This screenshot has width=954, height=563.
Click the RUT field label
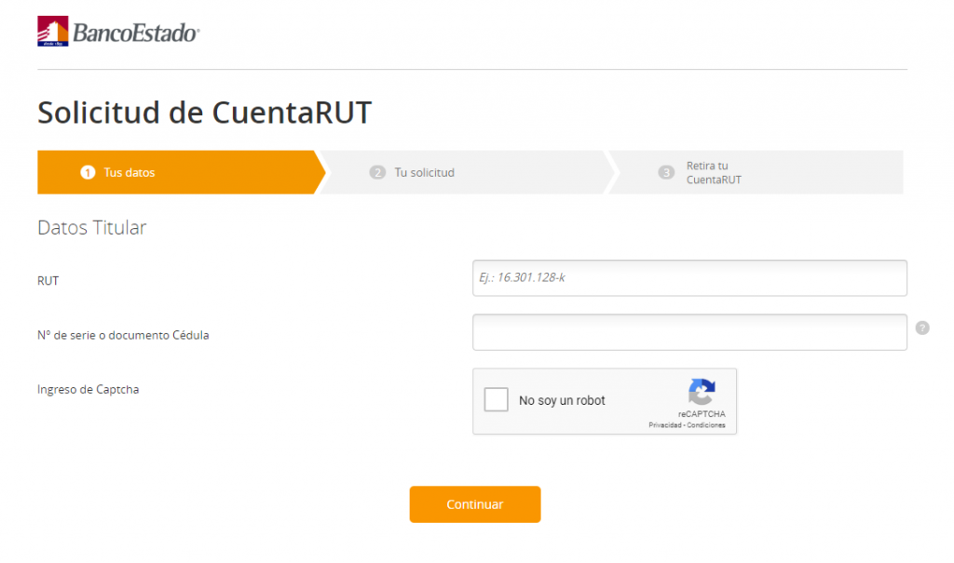pos(48,281)
